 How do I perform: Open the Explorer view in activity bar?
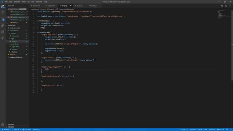pos(3,7)
